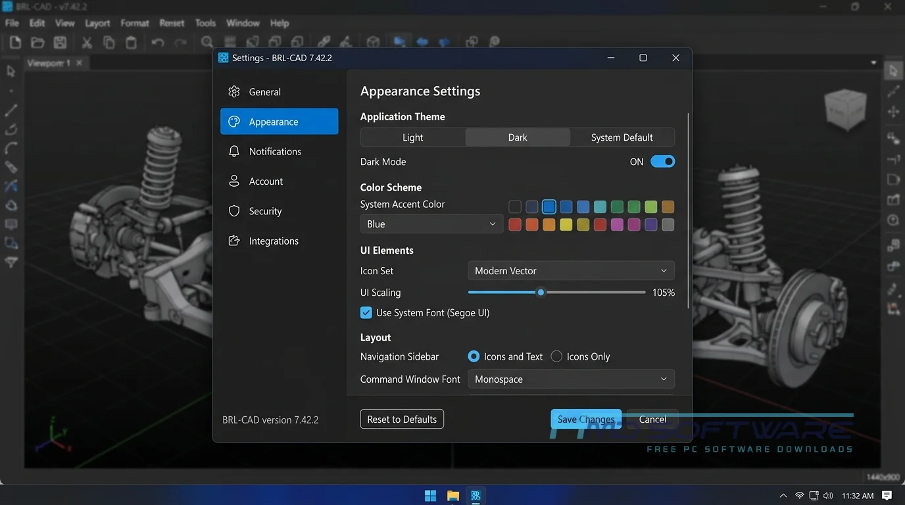Select Icons Only radio option
The width and height of the screenshot is (905, 505).
pyautogui.click(x=556, y=356)
